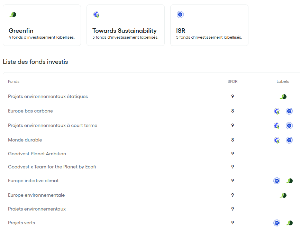Click text '5 fonds d'investissement labellisés.'
Viewport: 300px width, 234px height.
tap(209, 37)
